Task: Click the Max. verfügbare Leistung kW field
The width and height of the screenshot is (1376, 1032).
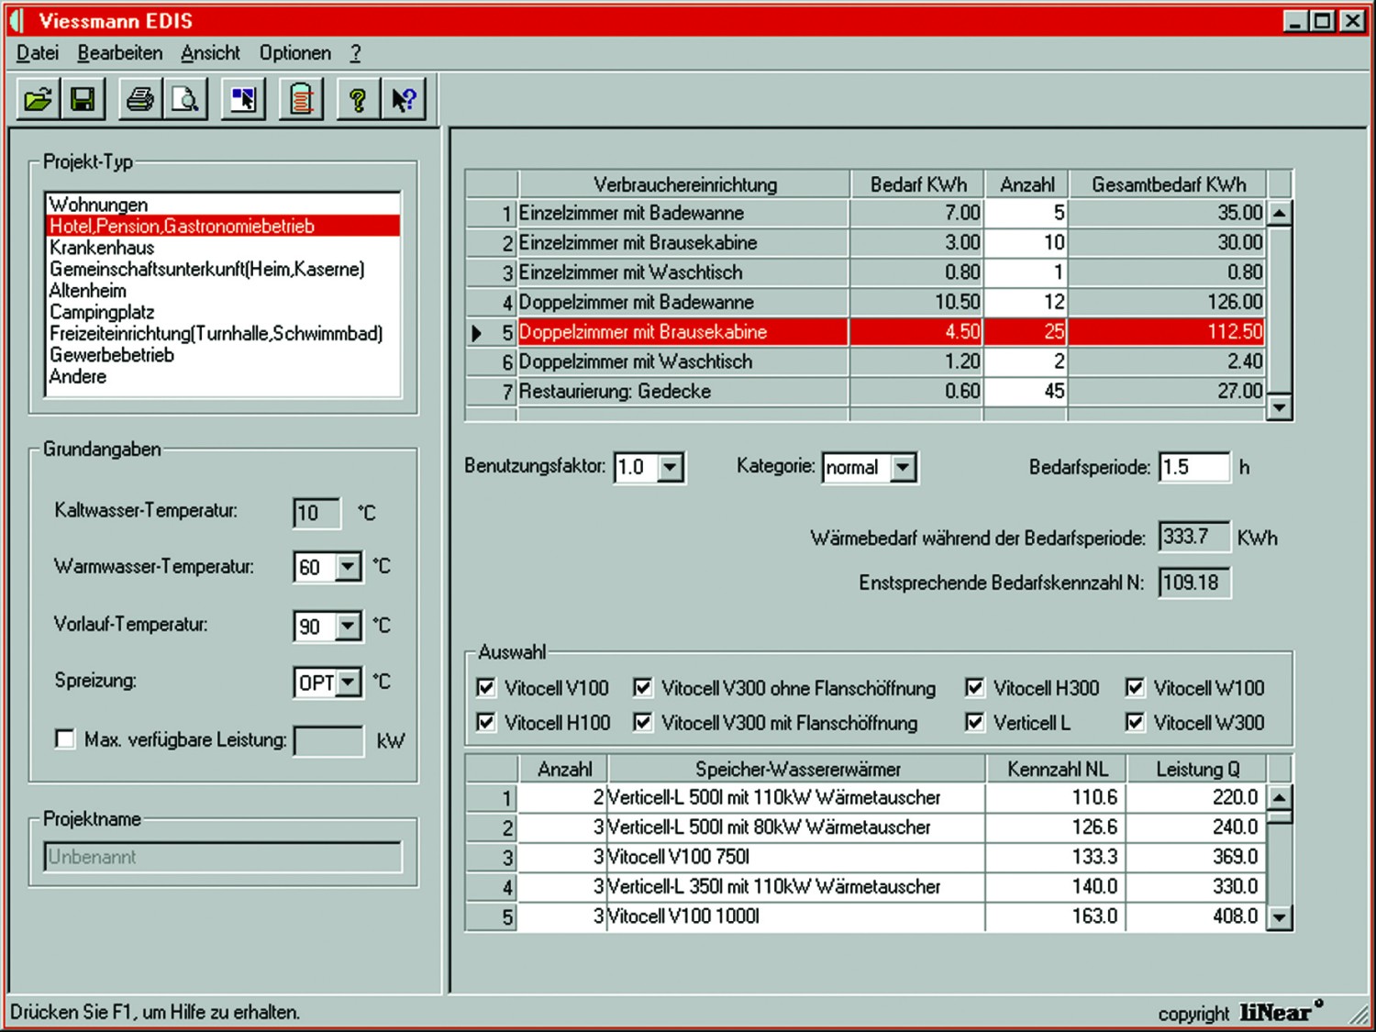Action: 328,741
